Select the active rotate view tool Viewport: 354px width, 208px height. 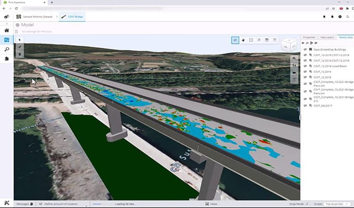(x=235, y=40)
